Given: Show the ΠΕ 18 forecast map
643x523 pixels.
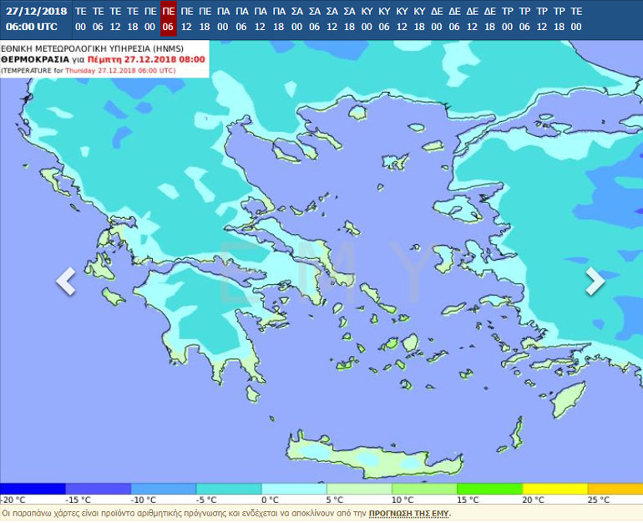Looking at the screenshot, I should pos(205,19).
